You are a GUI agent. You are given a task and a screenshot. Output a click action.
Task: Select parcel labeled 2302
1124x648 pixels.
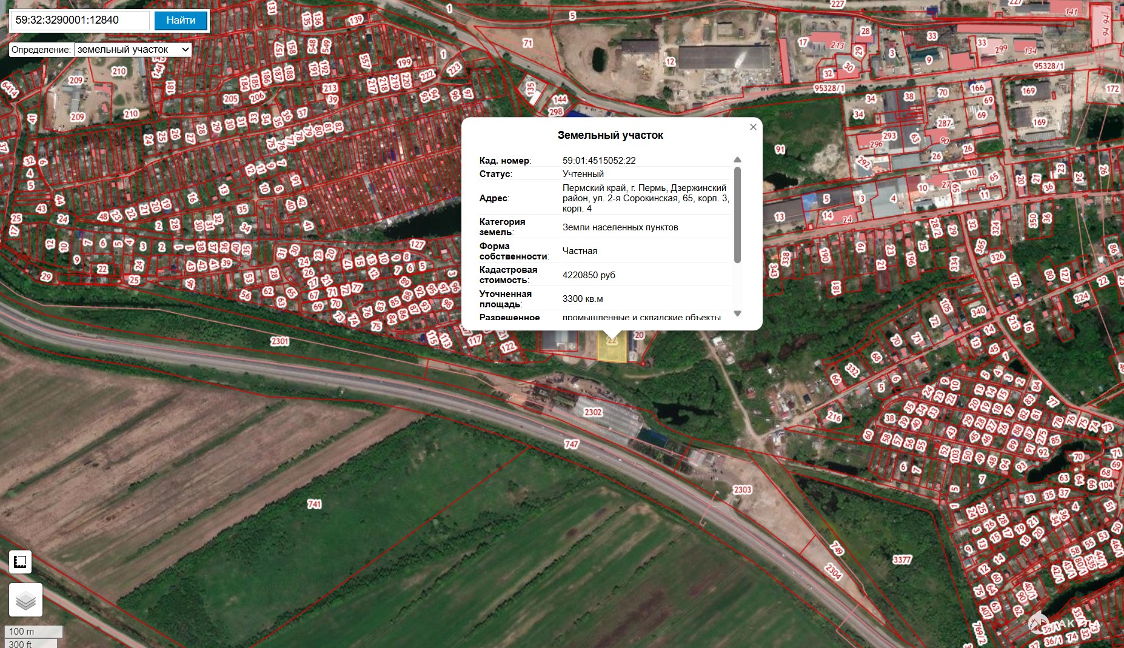tap(593, 412)
